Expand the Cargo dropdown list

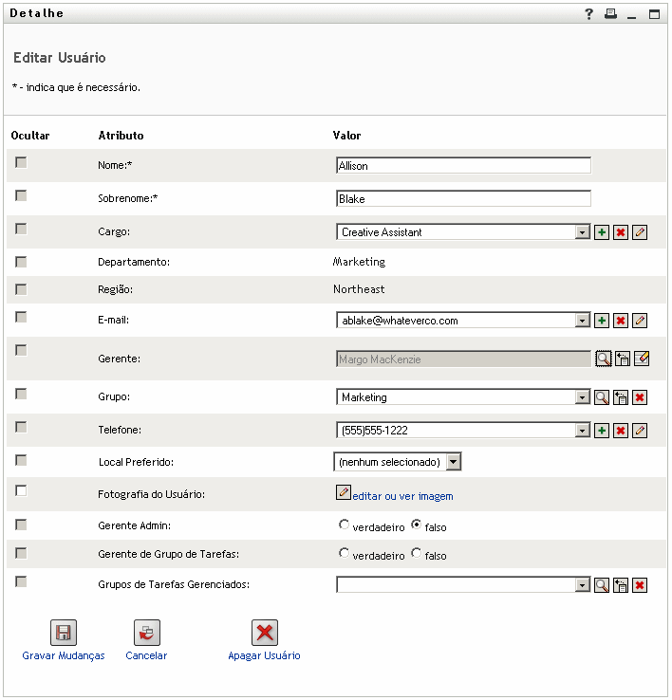pos(582,232)
